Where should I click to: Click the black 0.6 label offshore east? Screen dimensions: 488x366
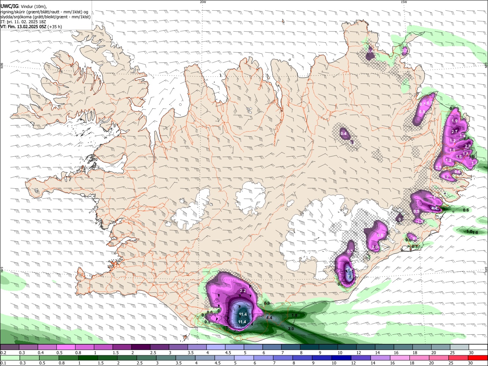(x=466, y=210)
